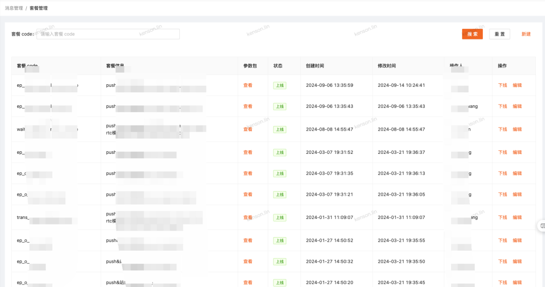Click 上线 status tag in row created 2024-09-06 13:35:59

[x=280, y=85]
